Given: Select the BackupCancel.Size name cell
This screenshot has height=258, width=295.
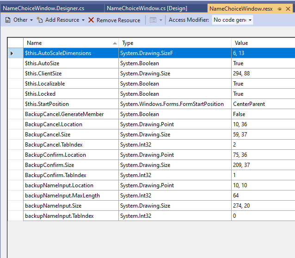Looking at the screenshot, I should click(71, 135).
